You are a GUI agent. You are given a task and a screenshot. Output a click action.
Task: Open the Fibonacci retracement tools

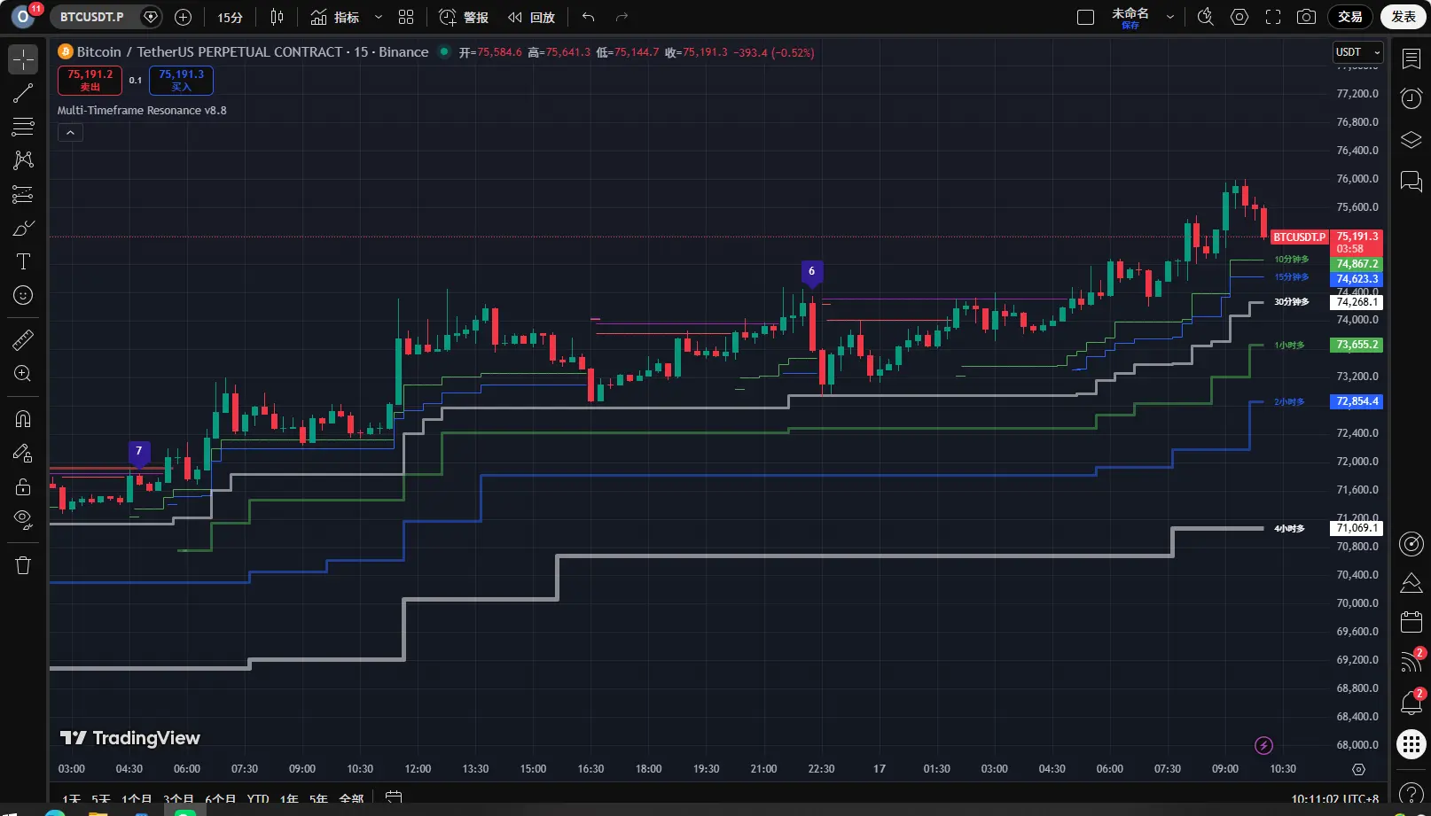click(23, 127)
